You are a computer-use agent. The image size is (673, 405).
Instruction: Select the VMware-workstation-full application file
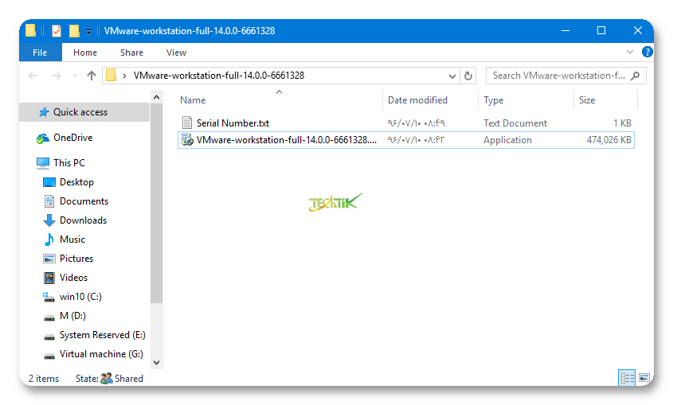pyautogui.click(x=286, y=140)
